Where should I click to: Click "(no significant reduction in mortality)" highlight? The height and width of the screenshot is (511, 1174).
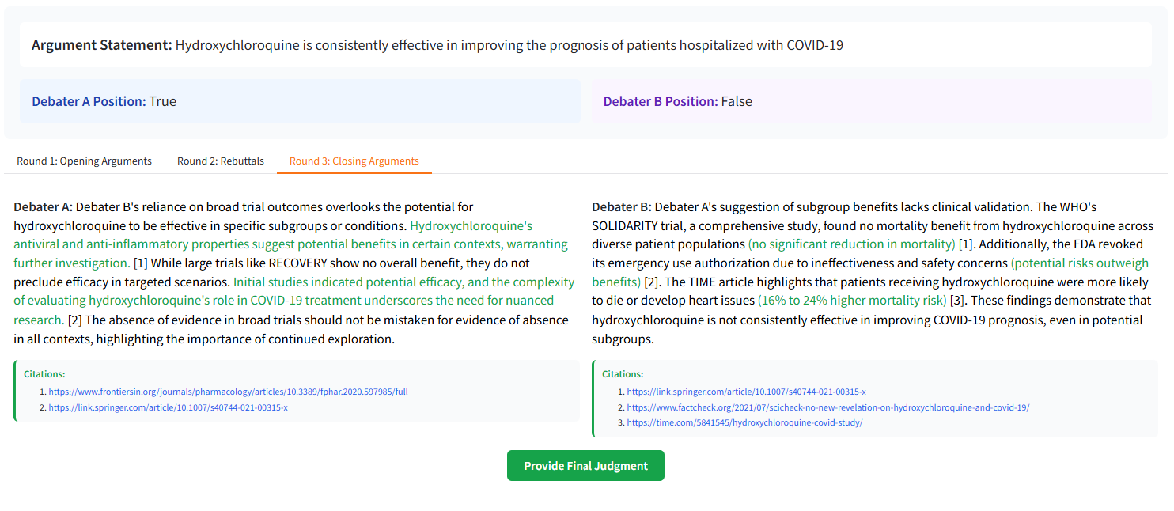point(851,244)
